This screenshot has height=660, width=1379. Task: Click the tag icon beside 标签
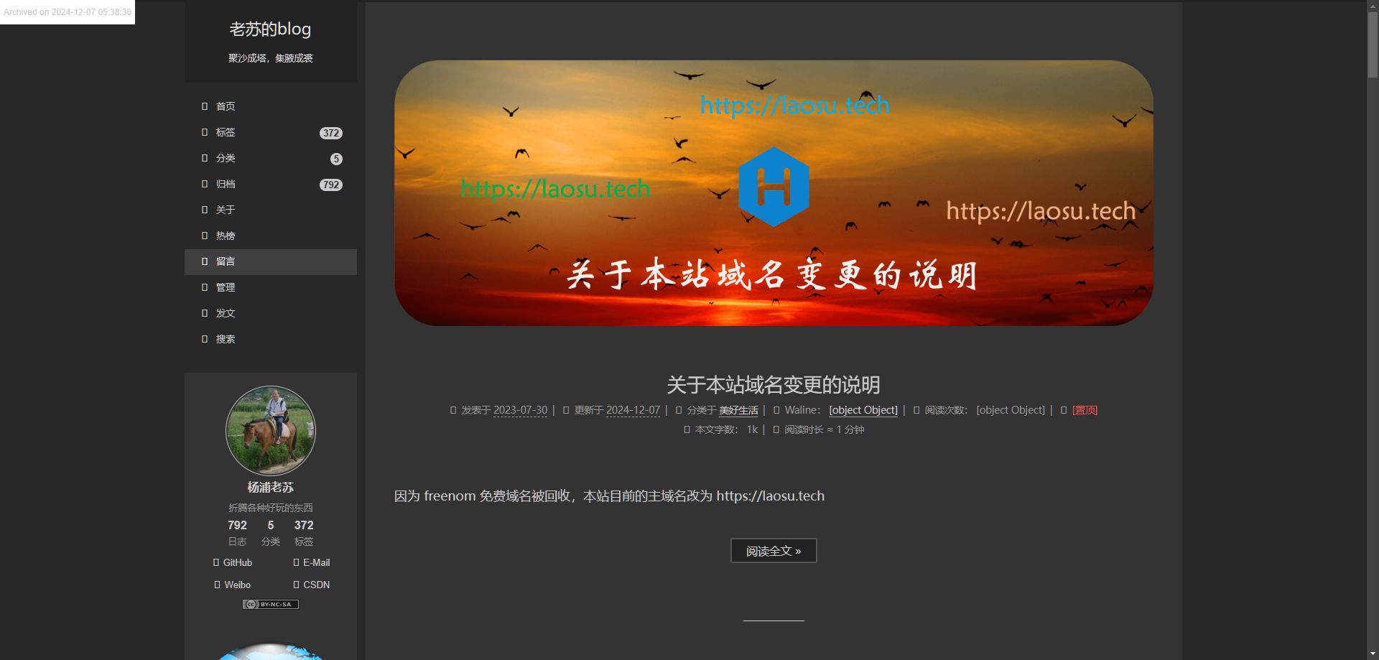coord(205,132)
